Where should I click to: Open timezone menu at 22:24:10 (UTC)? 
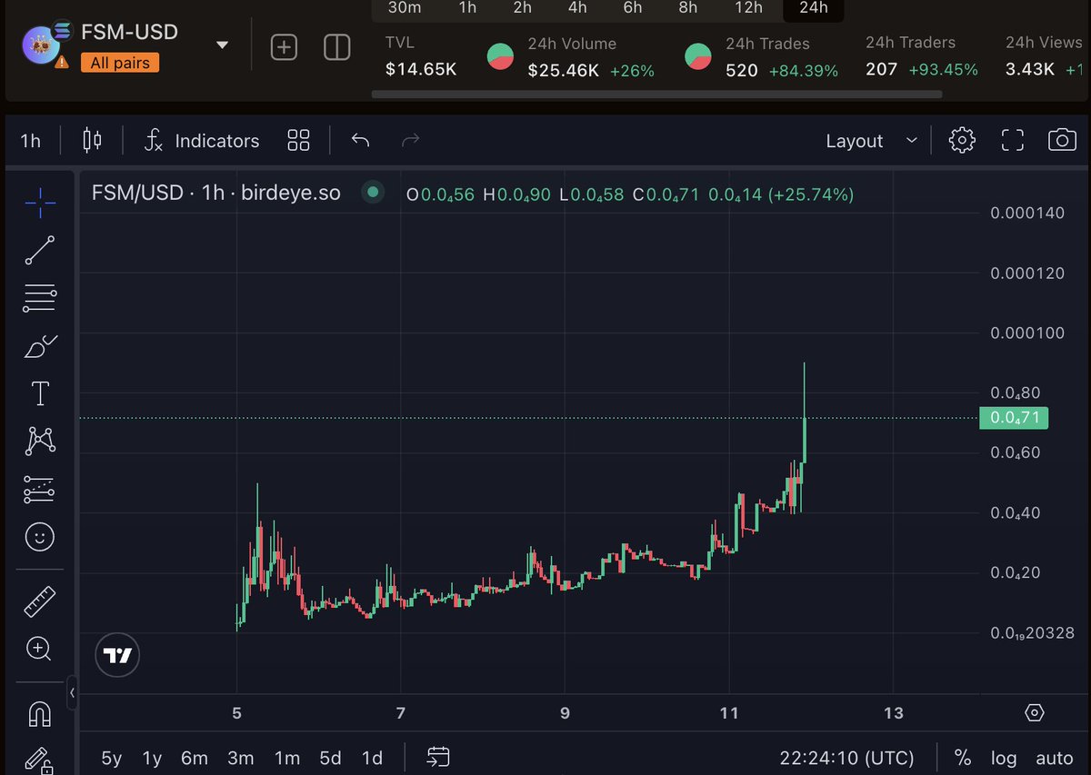(846, 758)
